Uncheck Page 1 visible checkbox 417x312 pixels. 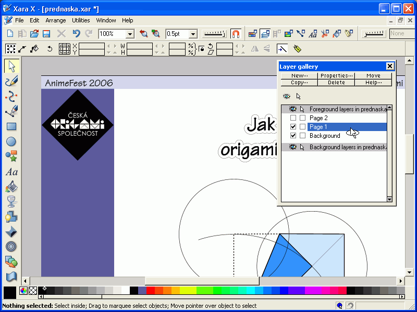tap(293, 127)
